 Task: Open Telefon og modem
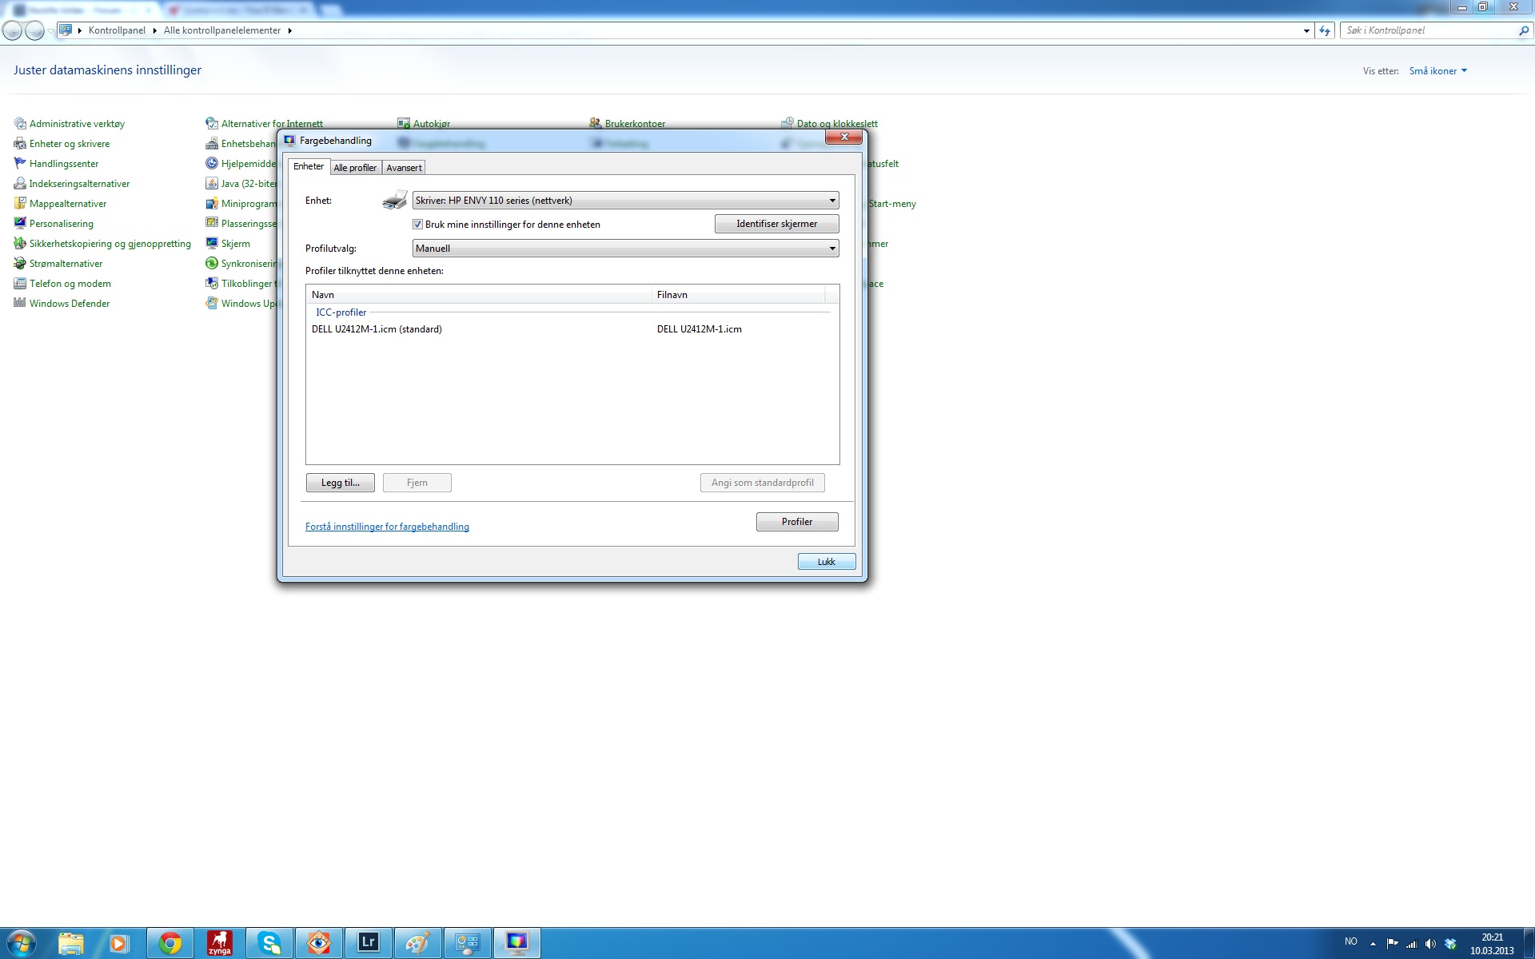[62, 284]
